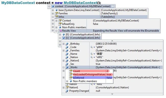
Task: Expand the base System.Data.Linq.DataContext node
Action: [x=53, y=10]
